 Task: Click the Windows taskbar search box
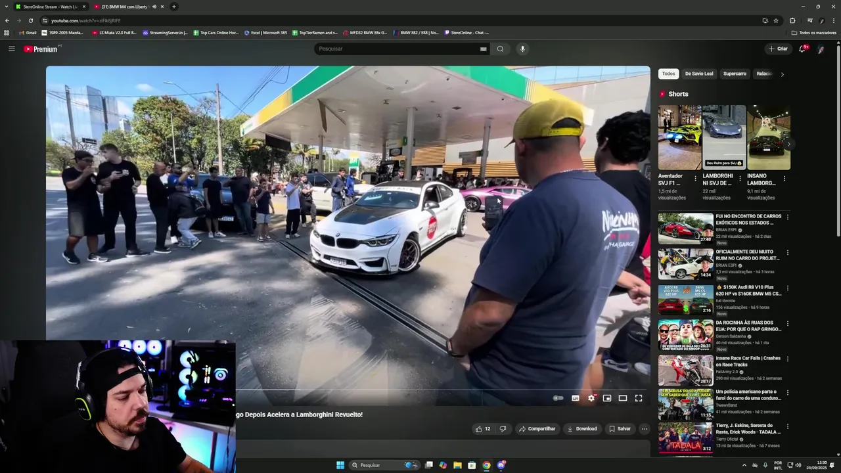coord(384,465)
